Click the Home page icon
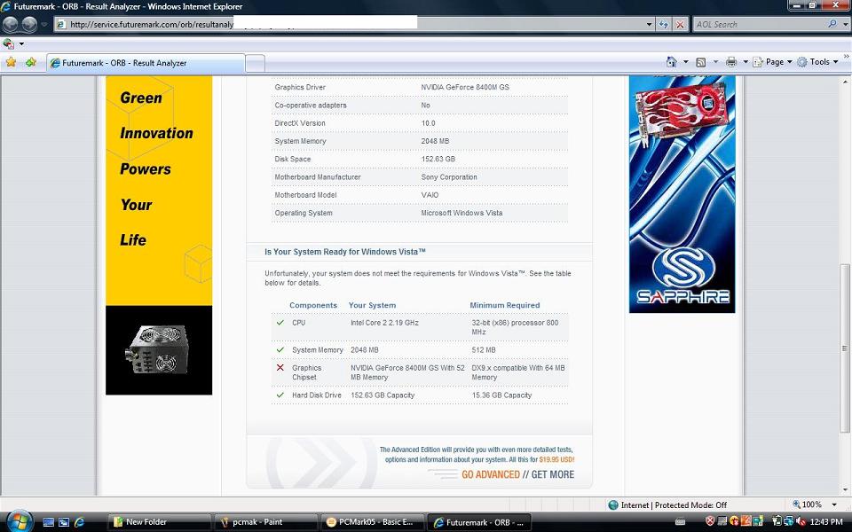Image resolution: width=852 pixels, height=532 pixels. click(672, 62)
